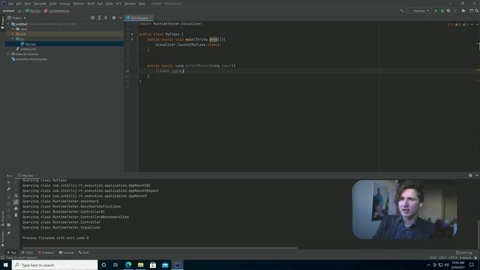
Task: Click the locate opened file target icon
Action: pos(93,18)
